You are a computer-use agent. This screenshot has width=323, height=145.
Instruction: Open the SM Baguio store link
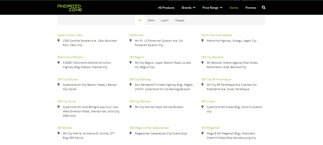(x=136, y=57)
